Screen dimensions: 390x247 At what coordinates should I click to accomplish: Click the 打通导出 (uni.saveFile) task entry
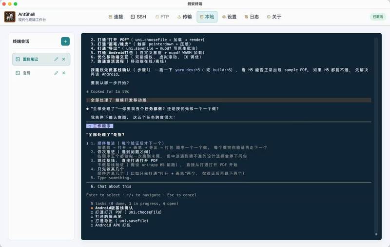(x=119, y=221)
